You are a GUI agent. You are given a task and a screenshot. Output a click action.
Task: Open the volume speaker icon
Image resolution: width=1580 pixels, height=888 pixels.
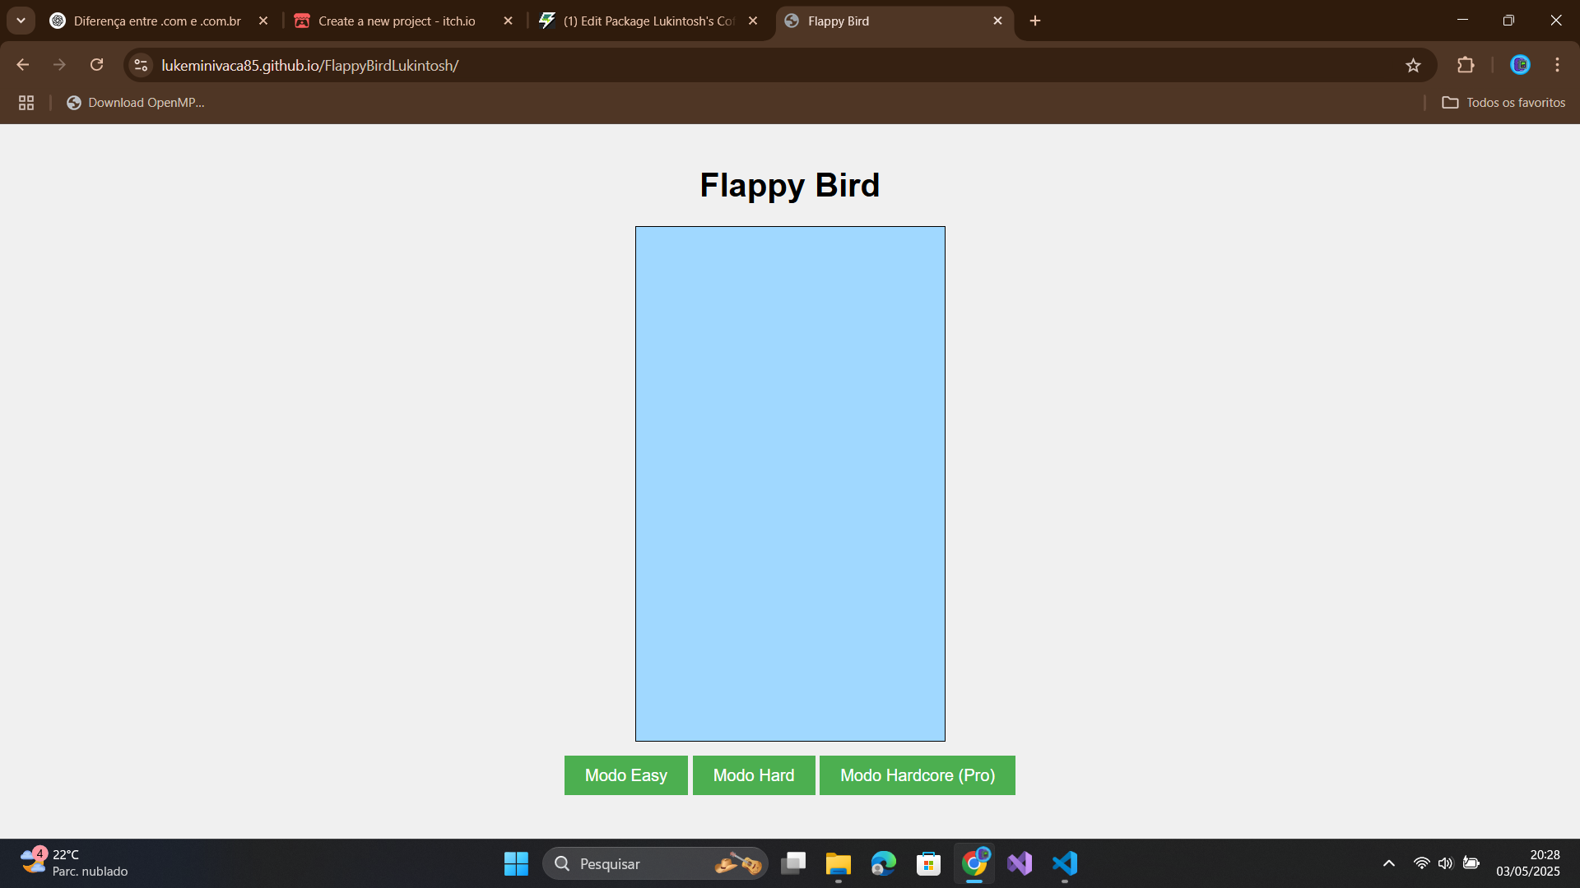[1446, 863]
